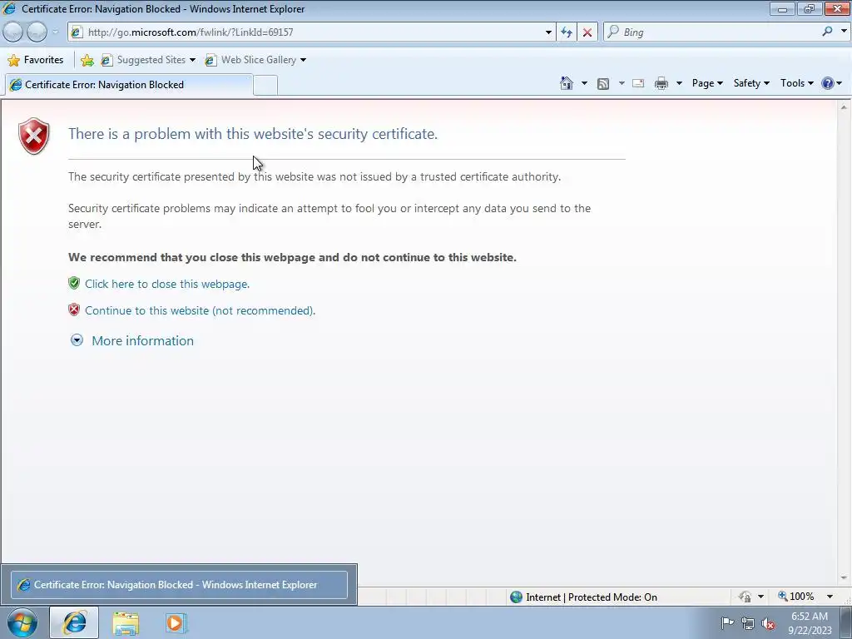Open the Page menu

pyautogui.click(x=707, y=83)
